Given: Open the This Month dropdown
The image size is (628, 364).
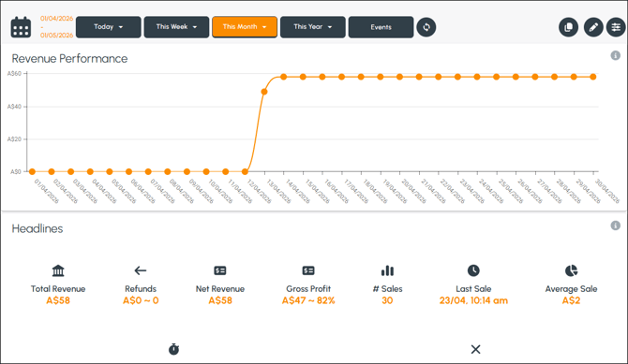Looking at the screenshot, I should (245, 27).
